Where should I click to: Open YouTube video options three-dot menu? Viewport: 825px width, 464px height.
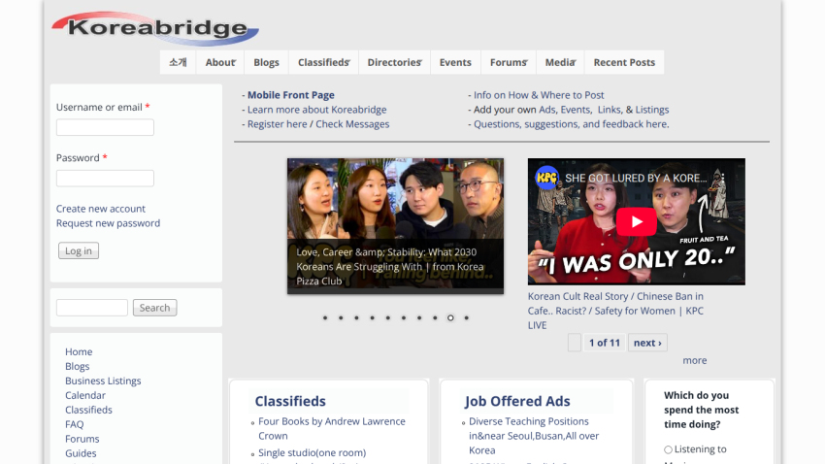(x=723, y=178)
